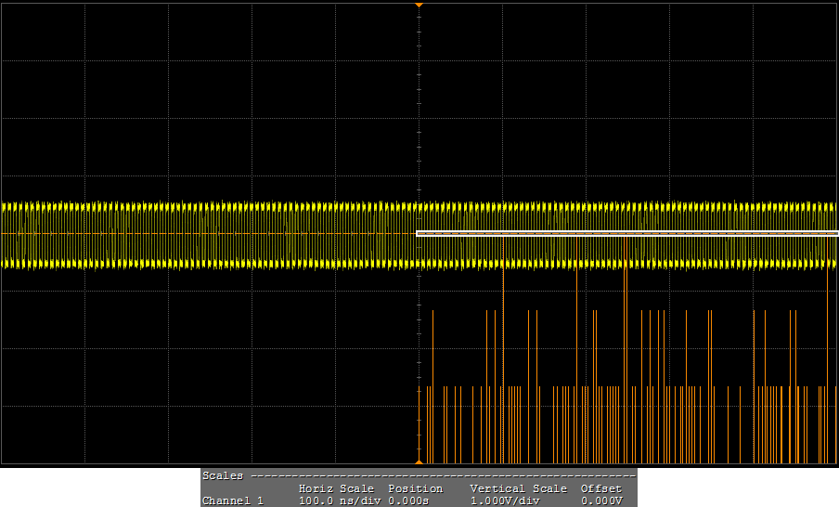Click the Offset column header
The width and height of the screenshot is (839, 507).
[600, 488]
